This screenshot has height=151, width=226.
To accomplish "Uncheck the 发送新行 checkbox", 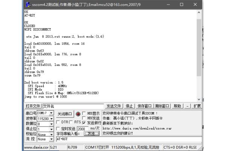I will coord(84,123).
